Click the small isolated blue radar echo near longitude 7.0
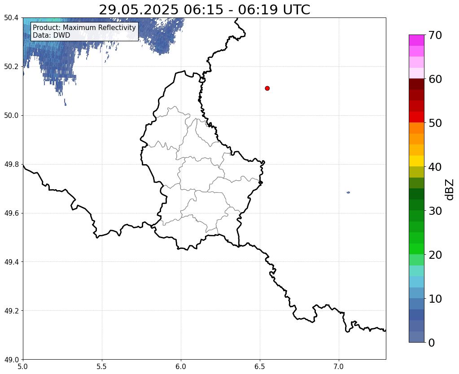The width and height of the screenshot is (459, 374). pos(348,192)
